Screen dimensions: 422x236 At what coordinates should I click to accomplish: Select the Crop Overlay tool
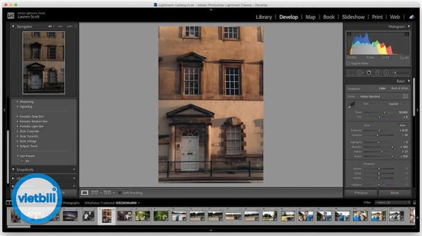pos(350,73)
